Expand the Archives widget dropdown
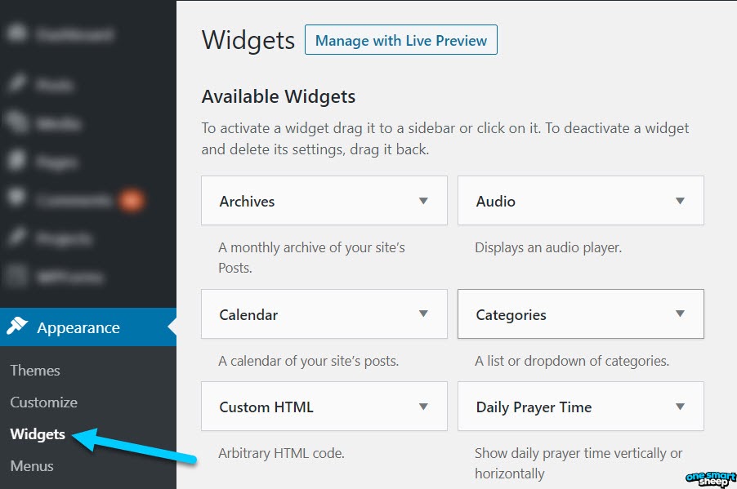Image resolution: width=737 pixels, height=489 pixels. click(x=425, y=200)
